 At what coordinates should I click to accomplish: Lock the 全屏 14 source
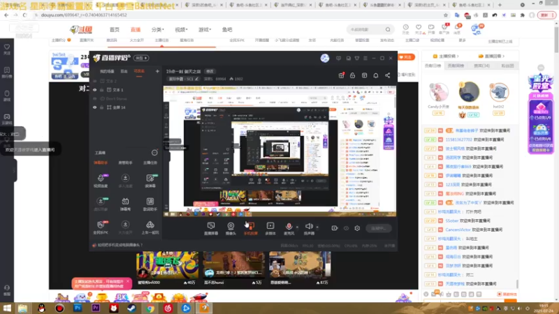coord(102,107)
